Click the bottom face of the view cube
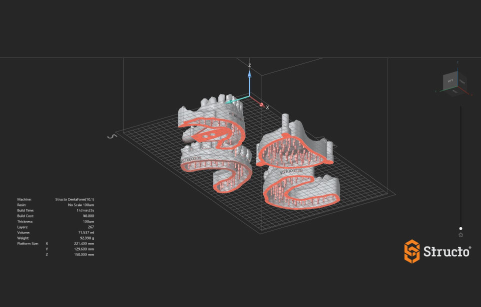481x307 pixels. click(x=455, y=92)
